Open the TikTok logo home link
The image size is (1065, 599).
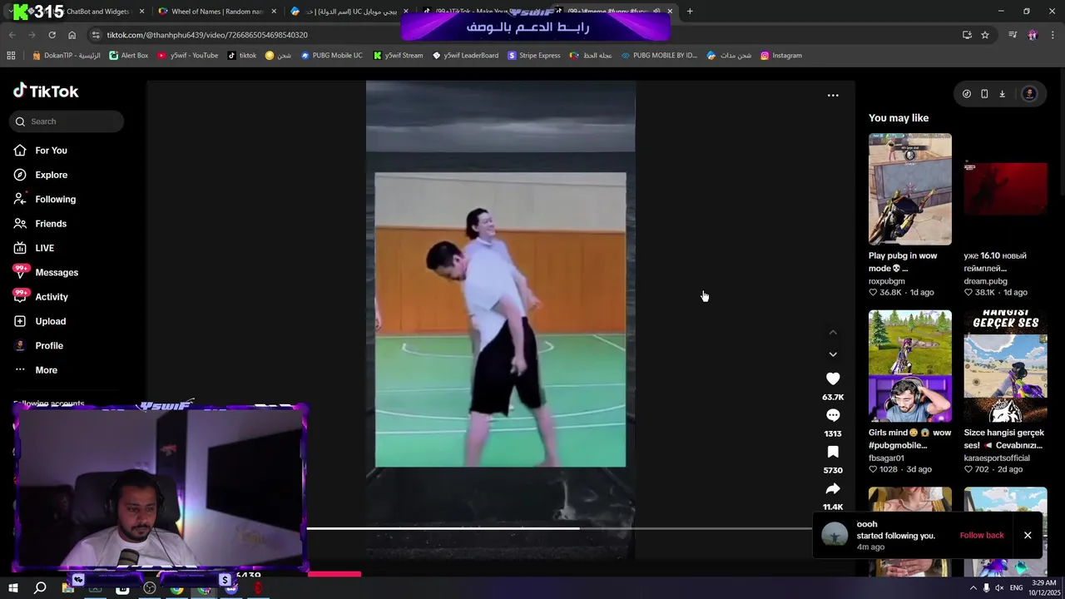[x=46, y=91]
